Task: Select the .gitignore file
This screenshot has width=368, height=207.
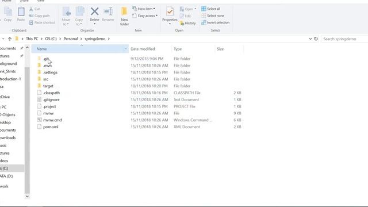Action: (51, 99)
